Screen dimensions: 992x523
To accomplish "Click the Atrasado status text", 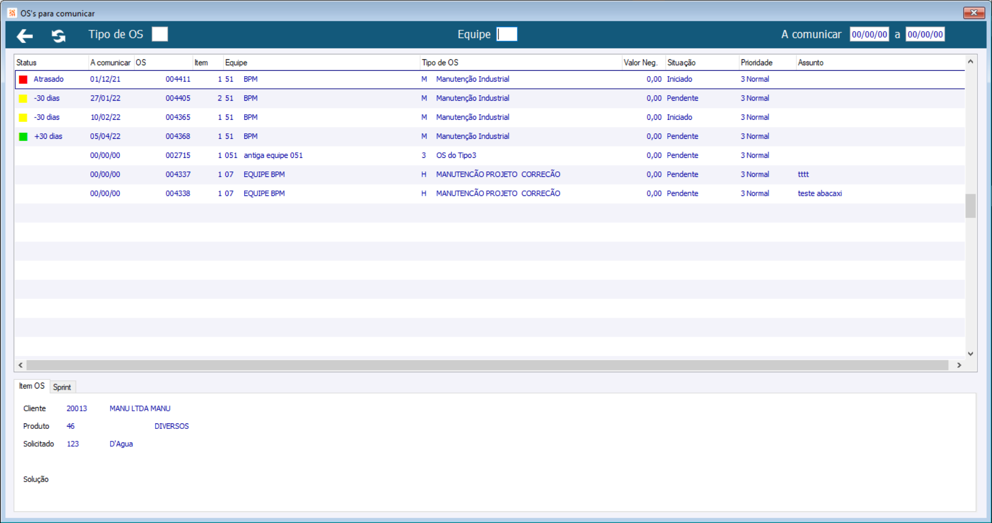I will [48, 79].
